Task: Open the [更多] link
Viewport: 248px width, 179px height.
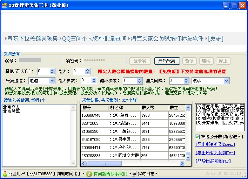Action: click(x=216, y=38)
